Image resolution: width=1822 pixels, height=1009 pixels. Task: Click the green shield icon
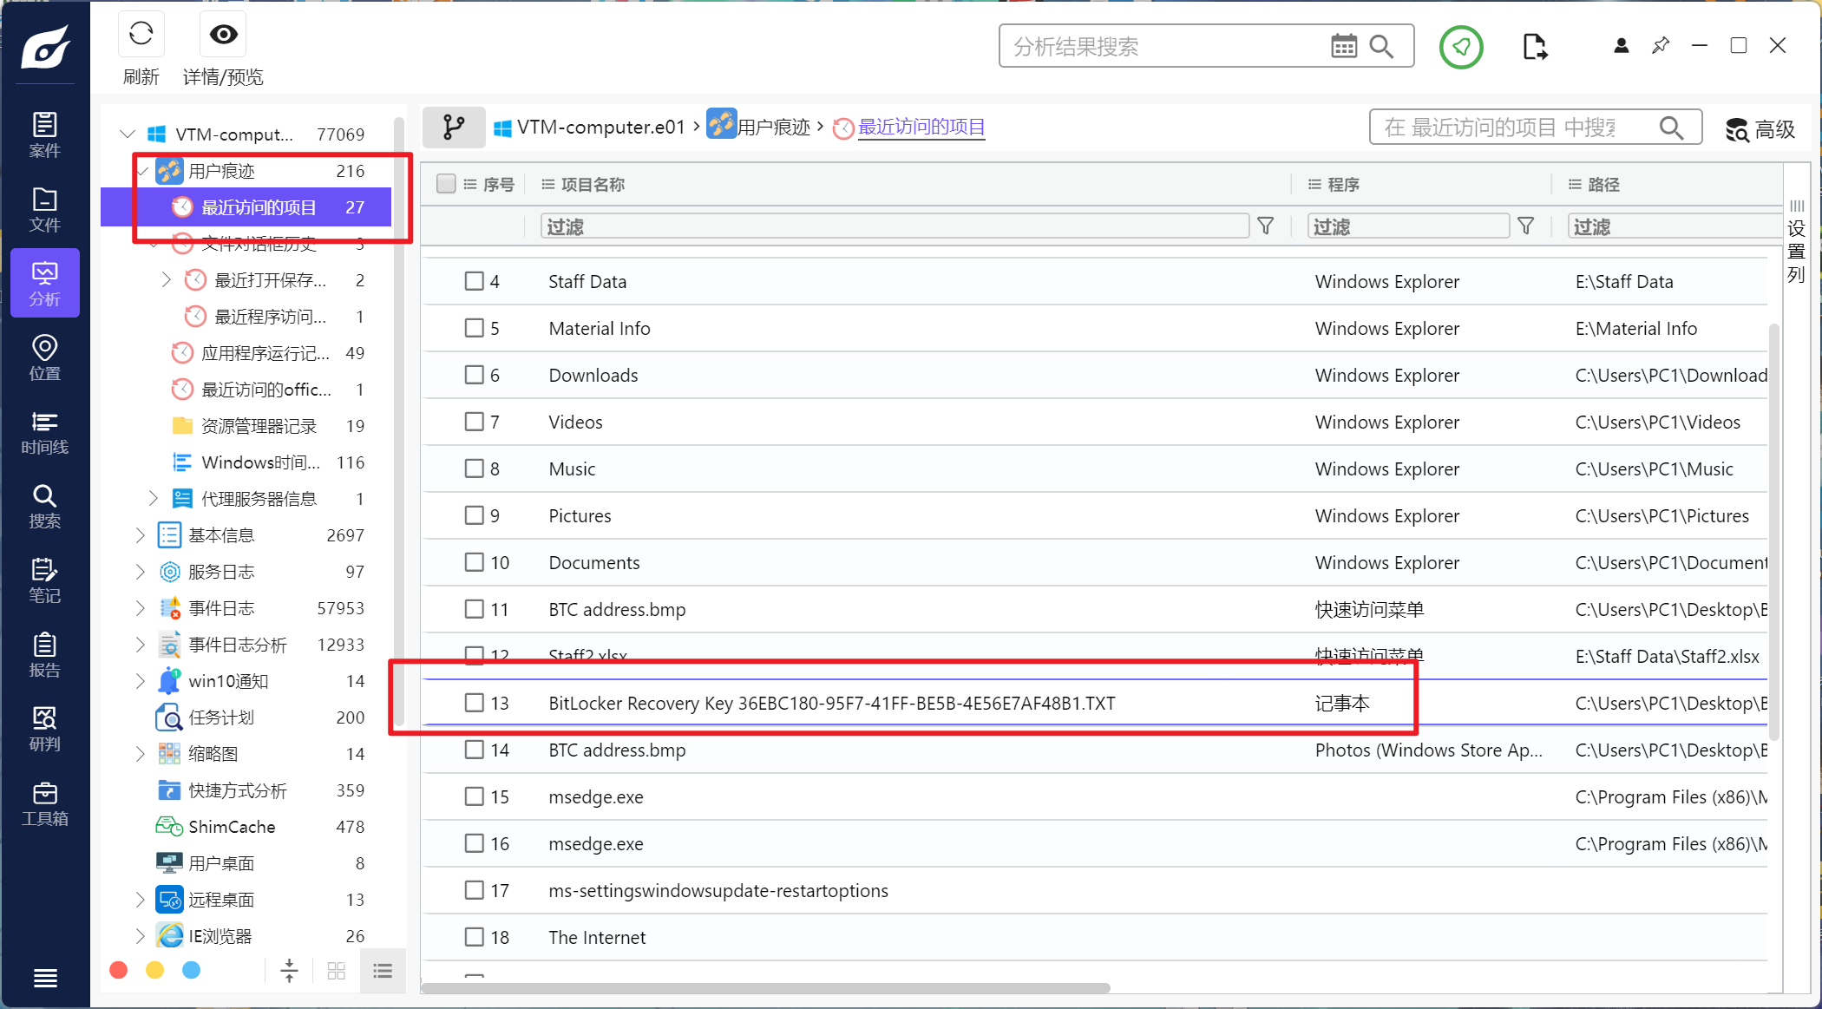(1461, 47)
